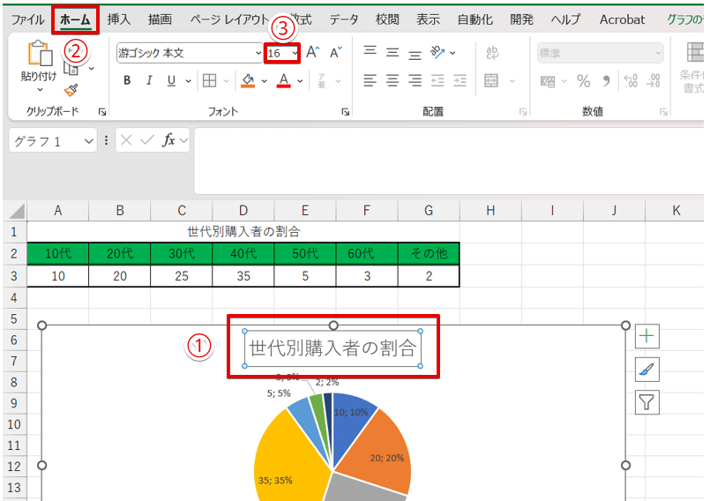Open the データ ribbon tab
This screenshot has height=501, width=710.
[343, 19]
